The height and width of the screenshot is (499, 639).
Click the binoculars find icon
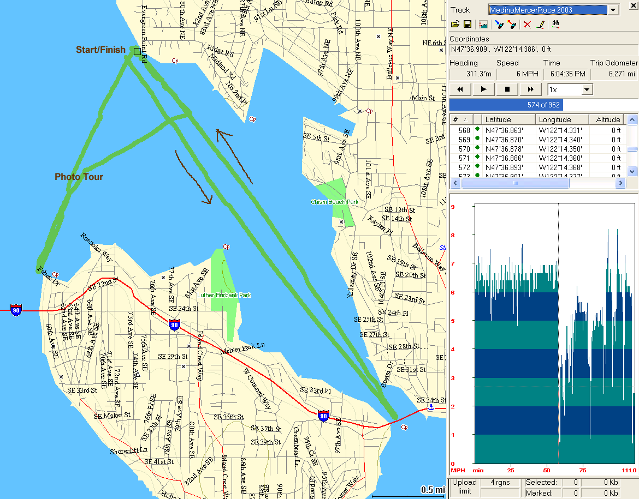[x=556, y=25]
